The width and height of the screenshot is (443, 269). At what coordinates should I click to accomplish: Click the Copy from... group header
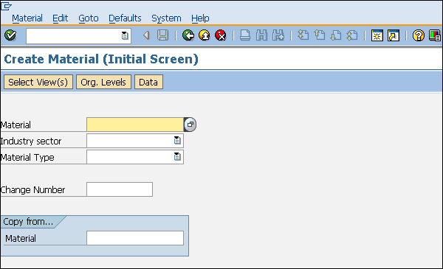pos(28,222)
